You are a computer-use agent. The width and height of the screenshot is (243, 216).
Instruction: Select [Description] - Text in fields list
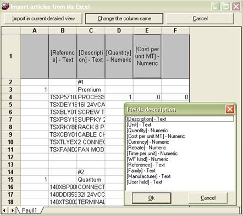point(180,119)
